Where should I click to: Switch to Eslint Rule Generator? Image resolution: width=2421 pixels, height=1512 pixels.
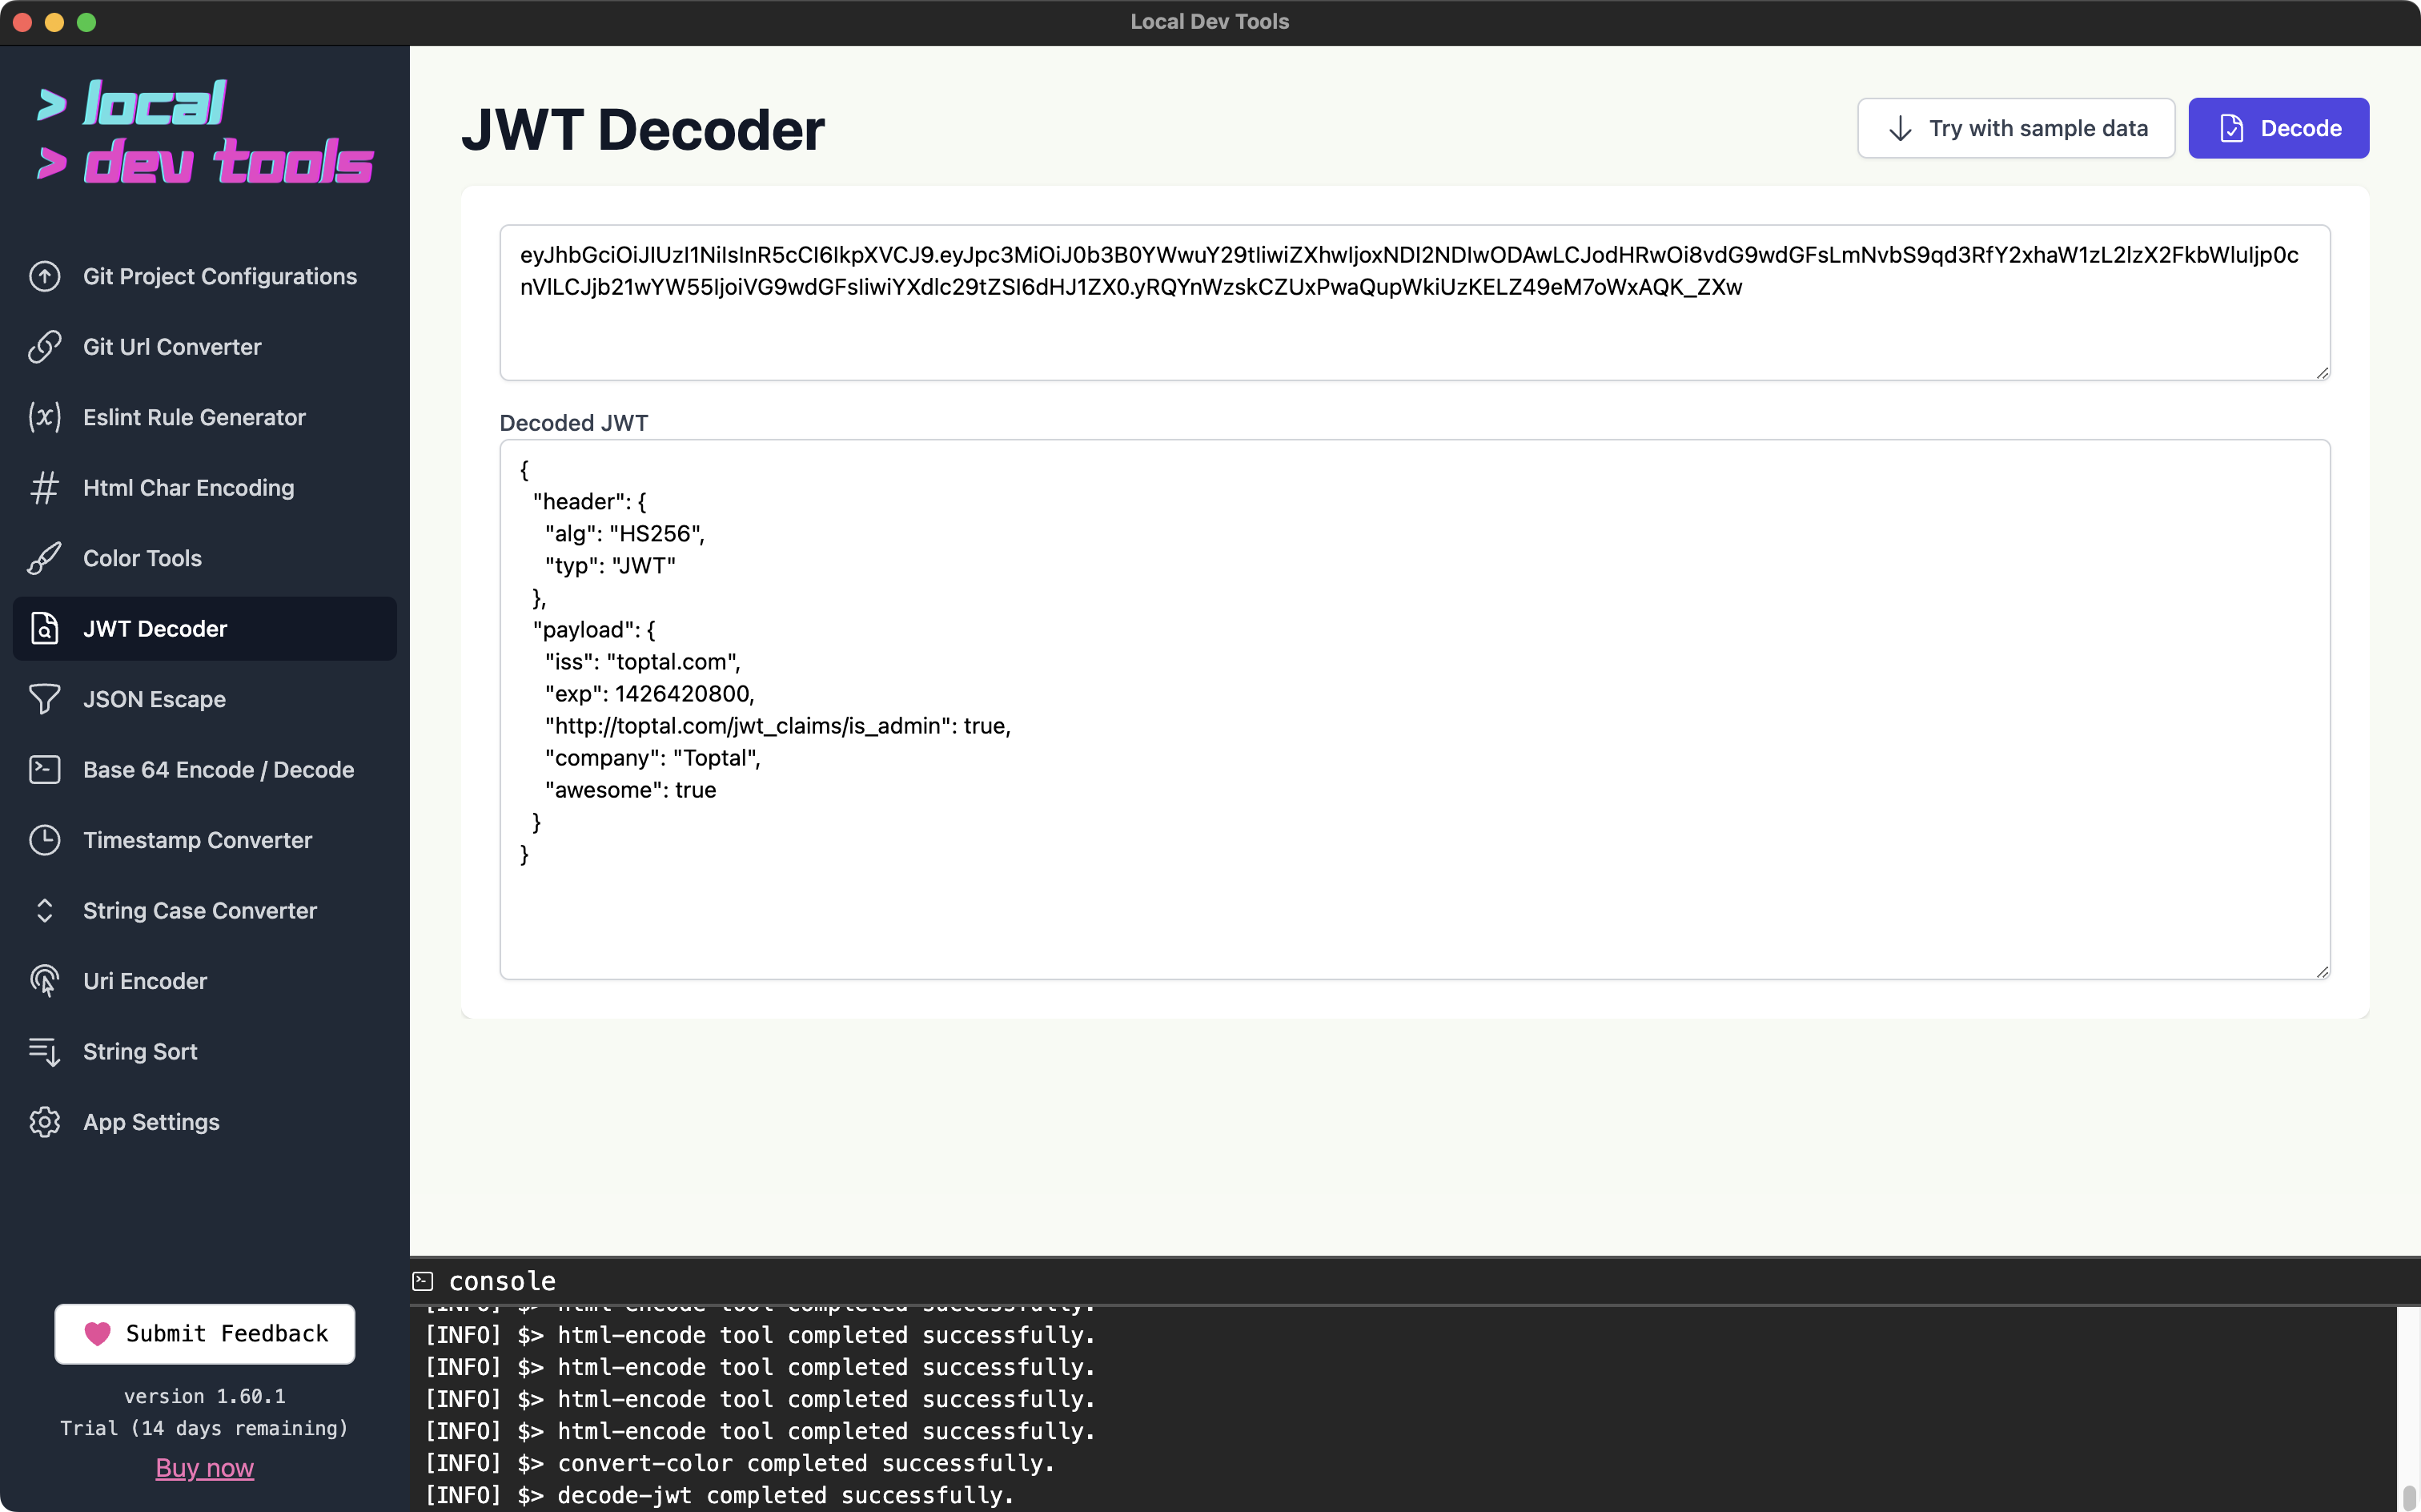click(205, 417)
